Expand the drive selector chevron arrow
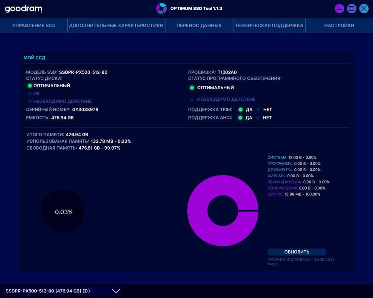Image resolution: width=373 pixels, height=298 pixels. [116, 291]
